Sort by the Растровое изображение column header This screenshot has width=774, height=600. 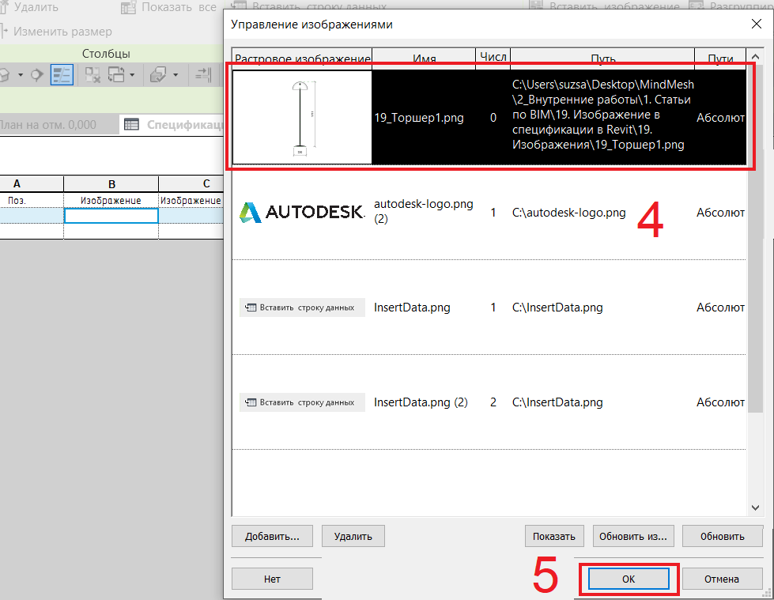coord(302,58)
